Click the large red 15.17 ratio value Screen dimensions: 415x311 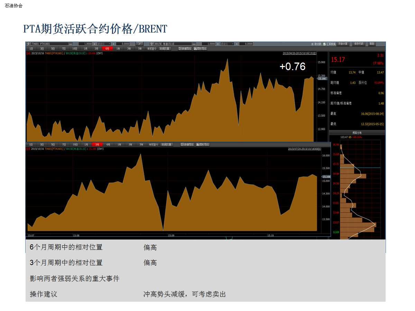pyautogui.click(x=338, y=60)
